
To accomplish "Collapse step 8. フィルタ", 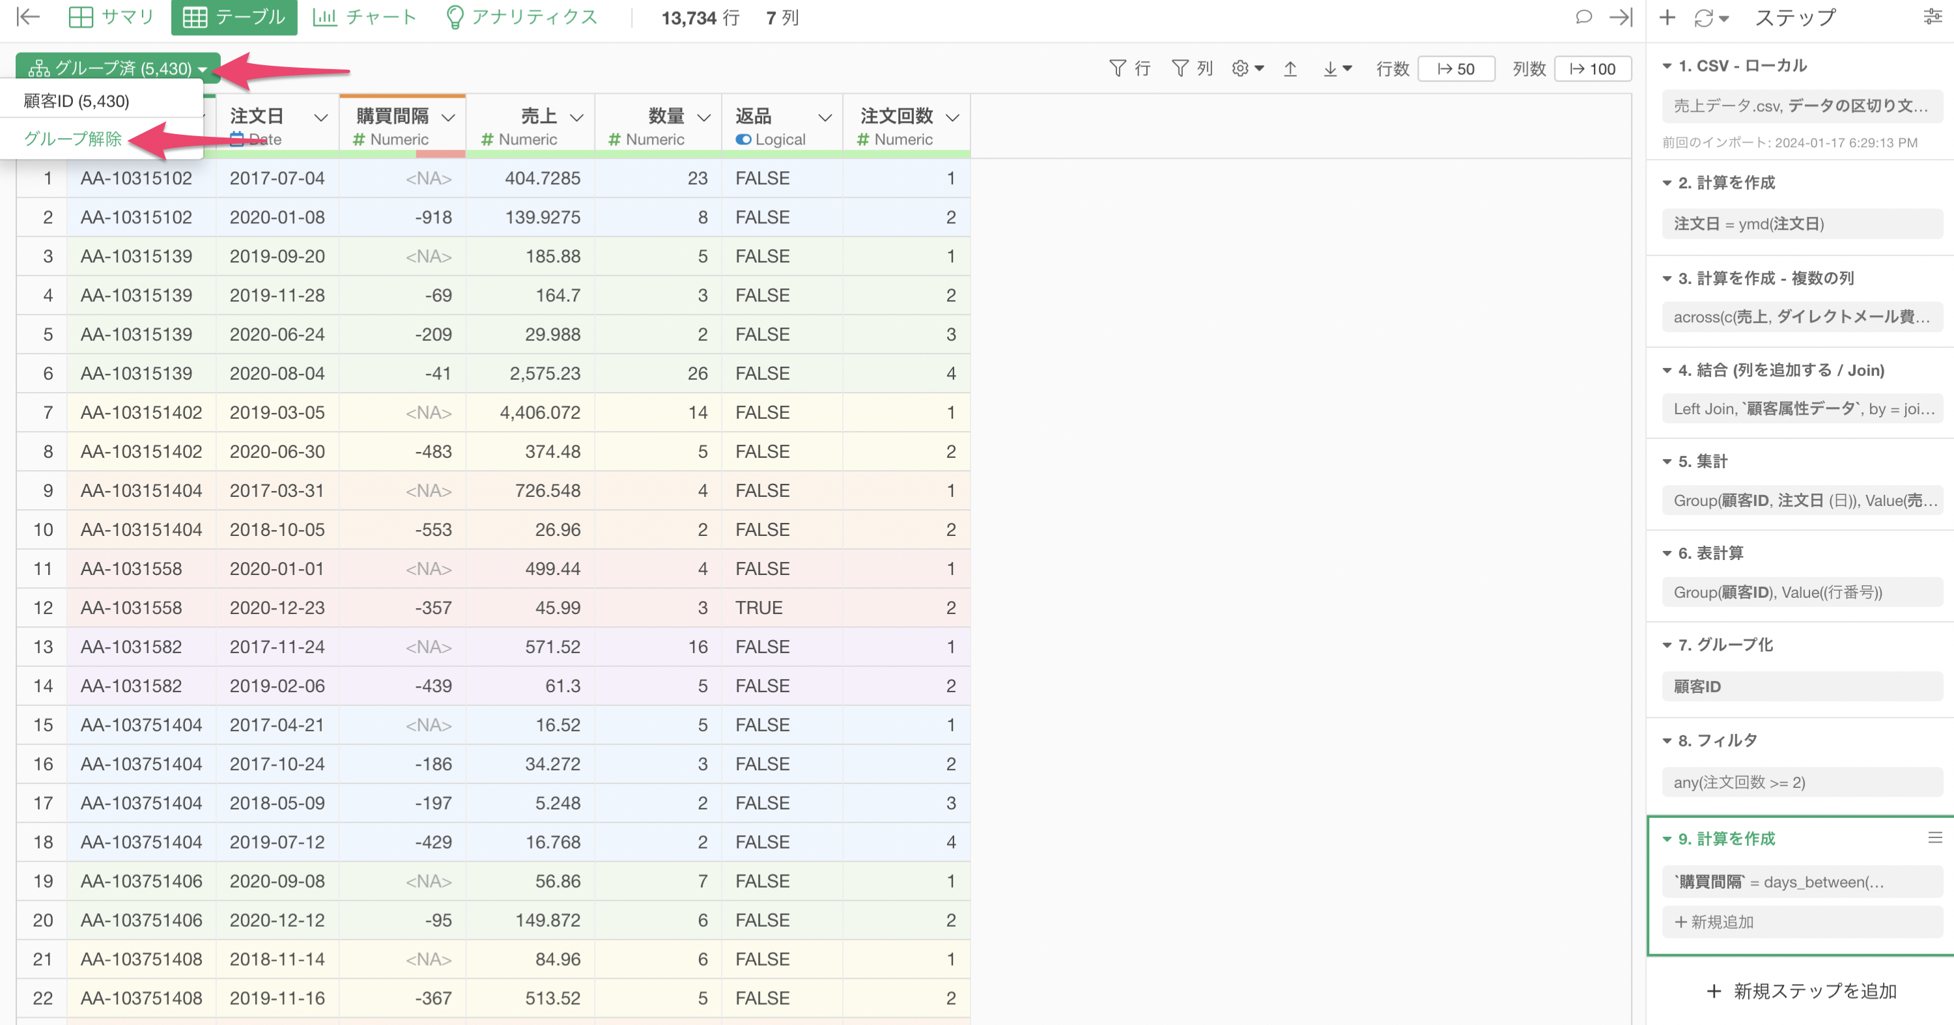I will coord(1667,740).
